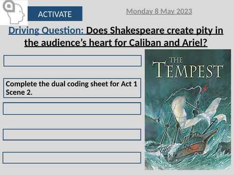
Task: Click the fourth outlined box down the slide
Action: click(x=72, y=134)
